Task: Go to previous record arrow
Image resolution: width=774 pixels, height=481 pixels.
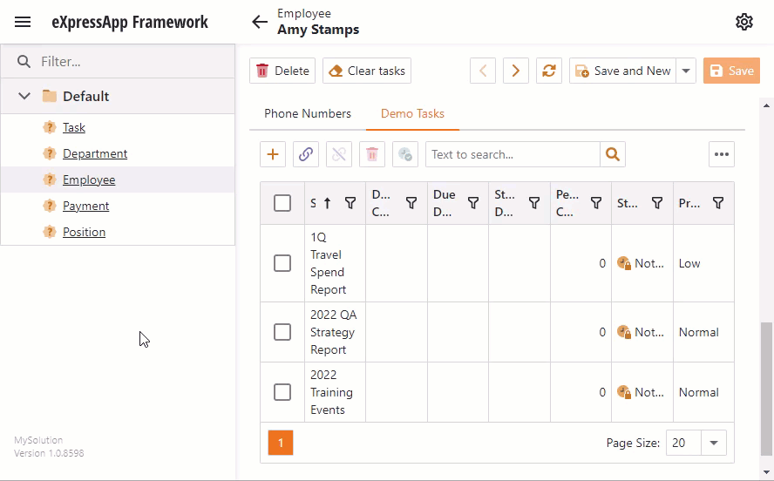Action: pyautogui.click(x=483, y=71)
